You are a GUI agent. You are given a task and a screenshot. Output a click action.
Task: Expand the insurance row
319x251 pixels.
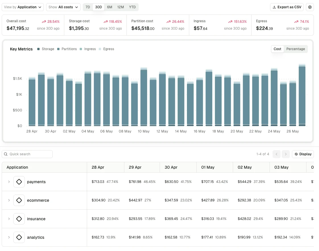coord(9,219)
